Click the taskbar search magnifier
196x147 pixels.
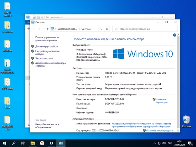pyautogui.click(x=14, y=143)
